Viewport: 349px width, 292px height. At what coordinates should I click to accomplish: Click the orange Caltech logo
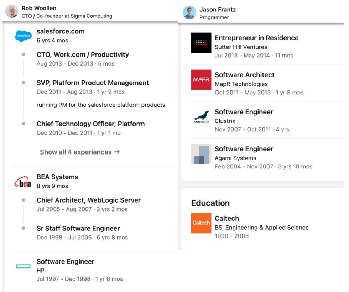[201, 223]
